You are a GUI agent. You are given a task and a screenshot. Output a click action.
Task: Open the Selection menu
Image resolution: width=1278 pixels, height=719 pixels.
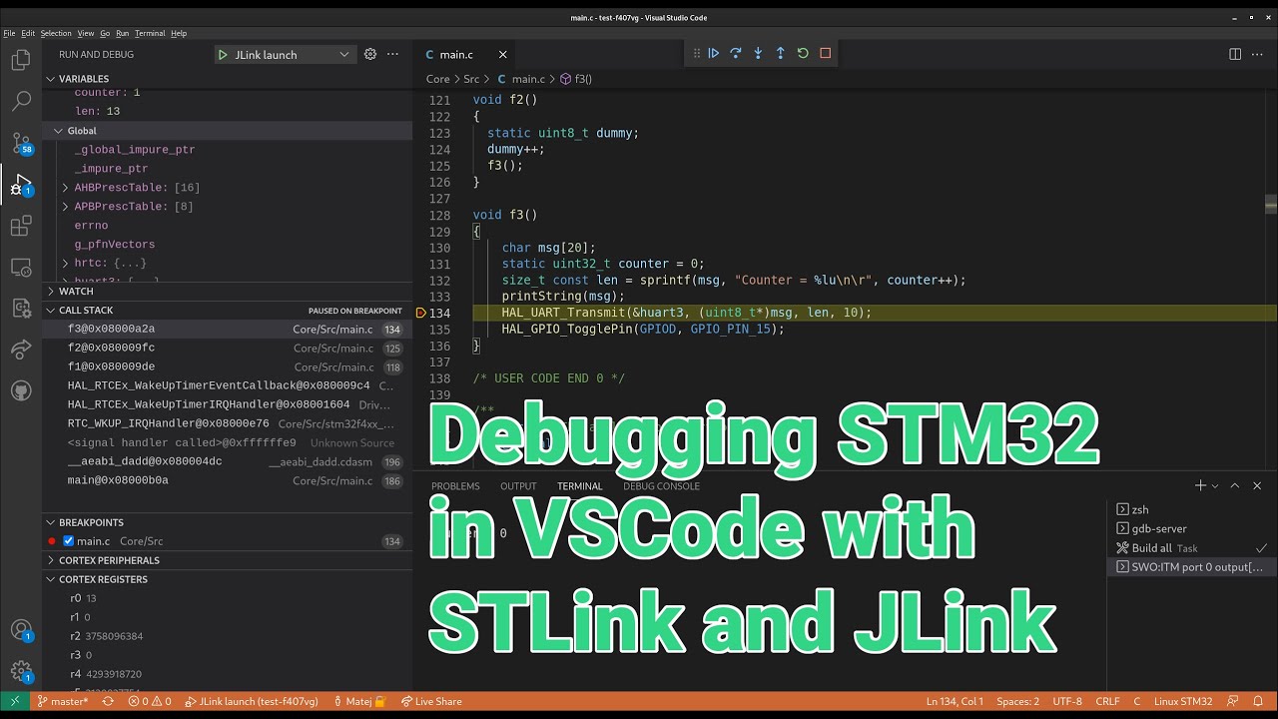[56, 33]
